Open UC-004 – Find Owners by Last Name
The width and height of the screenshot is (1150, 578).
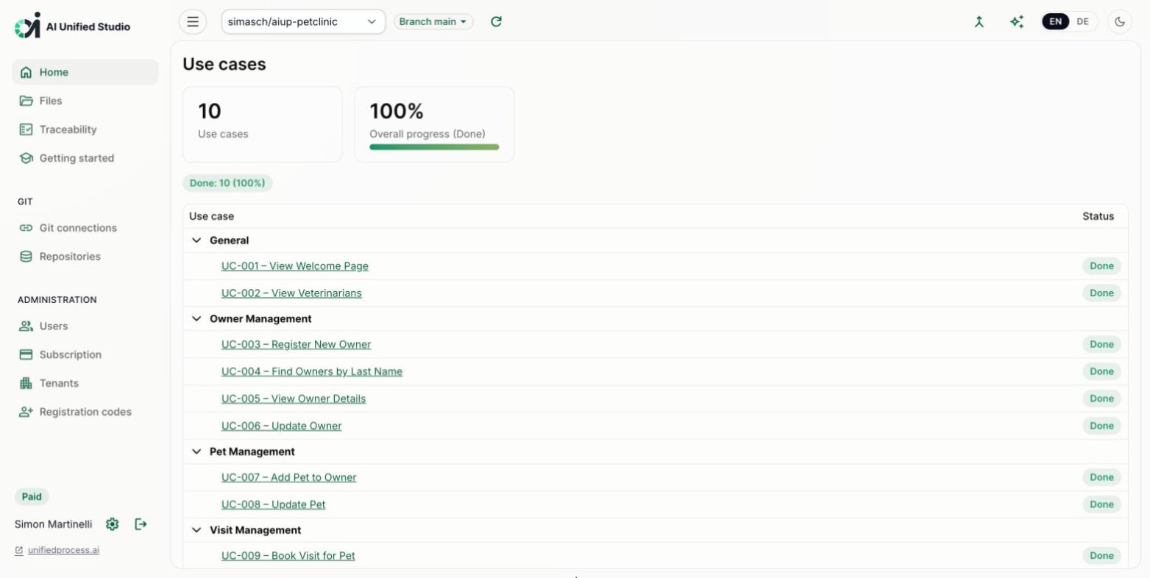tap(312, 371)
